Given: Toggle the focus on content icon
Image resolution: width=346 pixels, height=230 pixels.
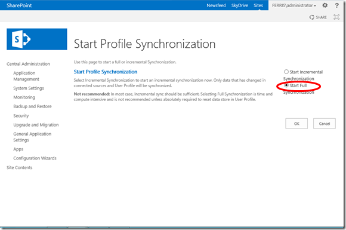Looking at the screenshot, I should click(336, 17).
